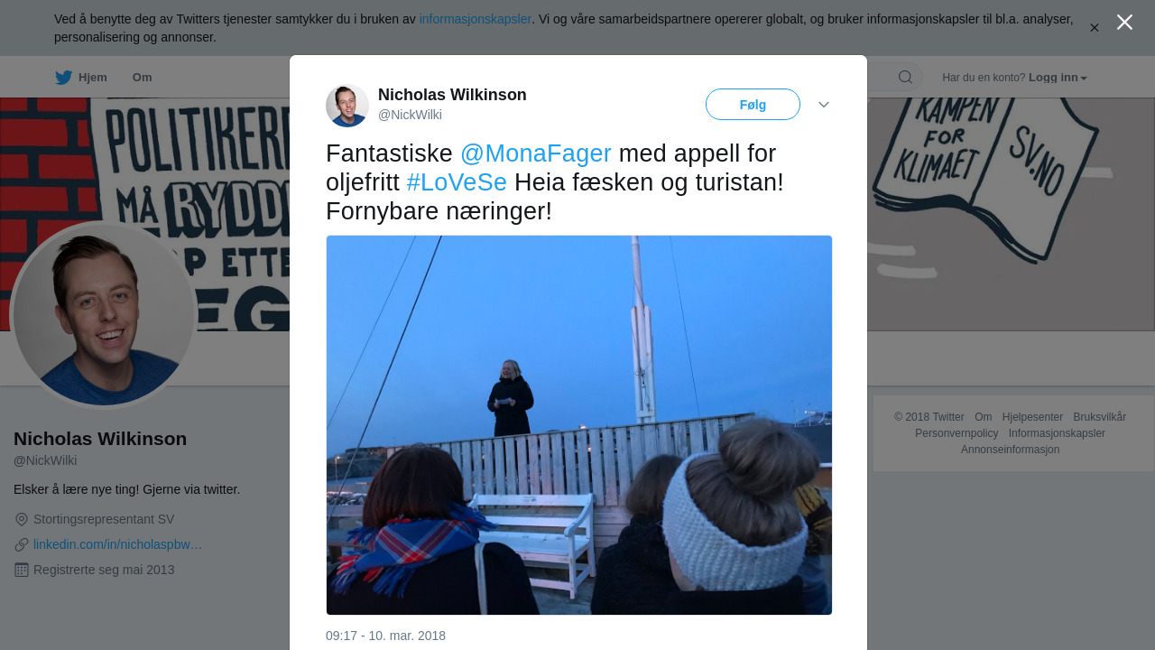1155x650 pixels.
Task: Dismiss the cookie notice small X
Action: coord(1095,28)
